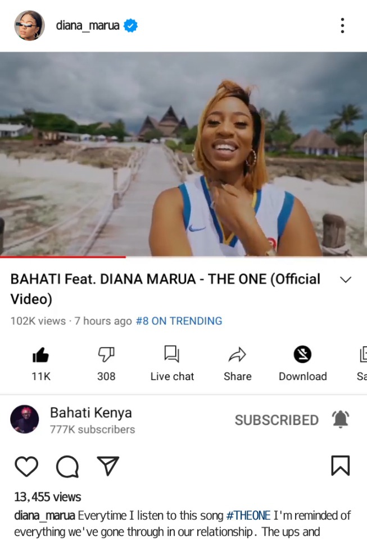
Task: Click the red video progress bar
Action: [63, 257]
